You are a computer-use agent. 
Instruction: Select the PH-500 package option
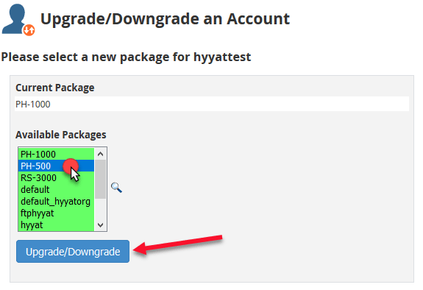tap(57, 166)
